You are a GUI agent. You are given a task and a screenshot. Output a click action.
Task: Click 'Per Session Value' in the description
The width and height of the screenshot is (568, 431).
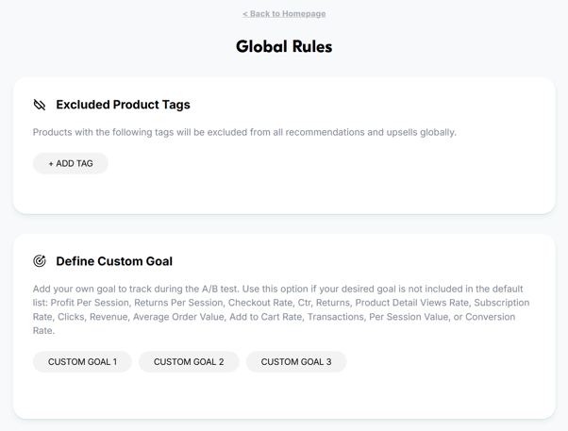click(409, 317)
